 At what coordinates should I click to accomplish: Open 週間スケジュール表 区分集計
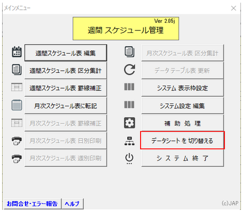click(66, 71)
